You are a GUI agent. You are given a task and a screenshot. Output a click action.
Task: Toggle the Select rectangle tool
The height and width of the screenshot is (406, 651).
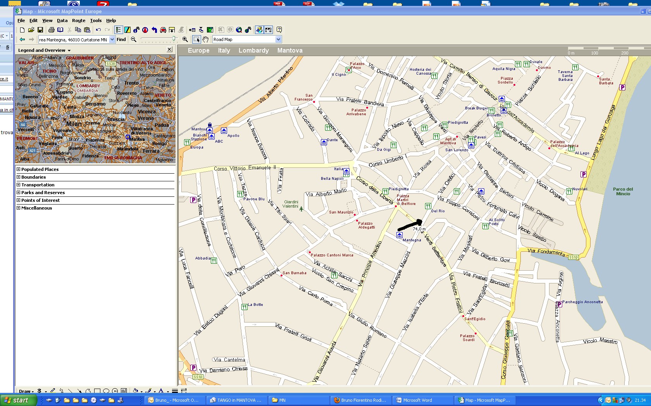click(196, 39)
